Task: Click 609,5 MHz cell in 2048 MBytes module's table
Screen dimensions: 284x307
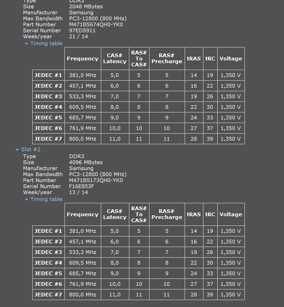Action: (x=83, y=107)
